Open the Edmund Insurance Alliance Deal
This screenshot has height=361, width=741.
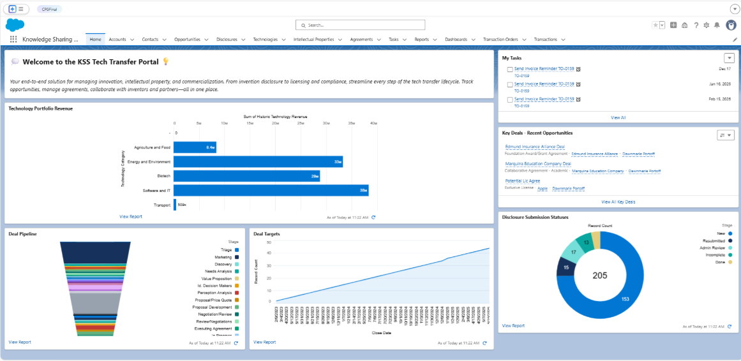(535, 147)
